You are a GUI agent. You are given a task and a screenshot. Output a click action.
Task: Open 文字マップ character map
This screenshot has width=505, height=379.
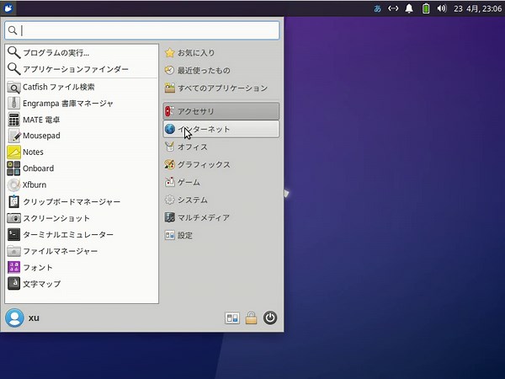point(82,284)
